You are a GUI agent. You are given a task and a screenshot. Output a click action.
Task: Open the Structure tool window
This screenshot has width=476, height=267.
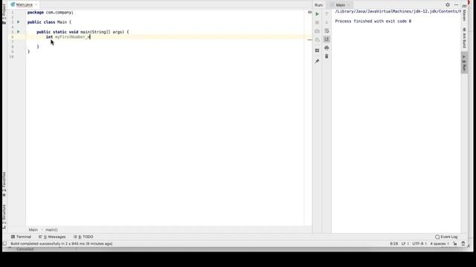(x=4, y=216)
